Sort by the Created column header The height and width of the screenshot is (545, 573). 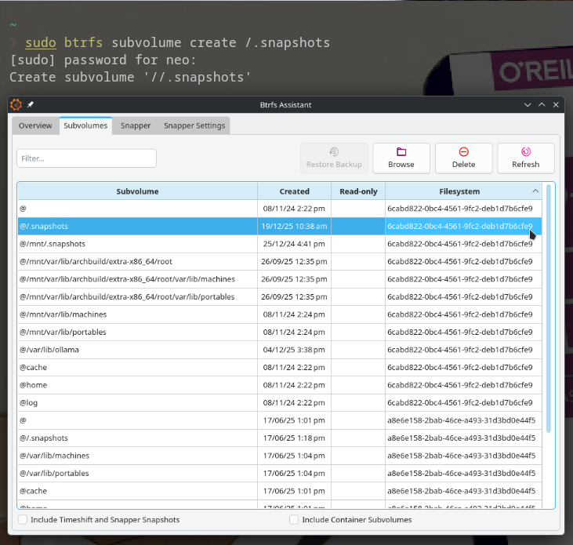click(x=294, y=191)
